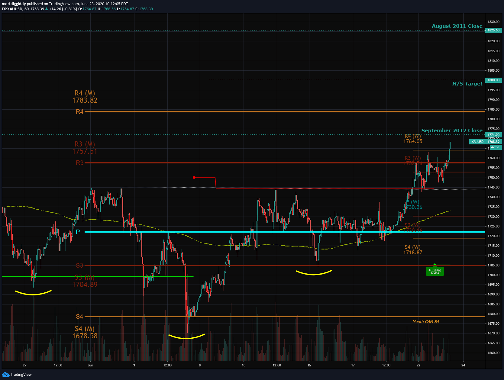The height and width of the screenshot is (380, 504).
Task: Click the 'P (W) 1730.26' label
Action: (x=413, y=204)
